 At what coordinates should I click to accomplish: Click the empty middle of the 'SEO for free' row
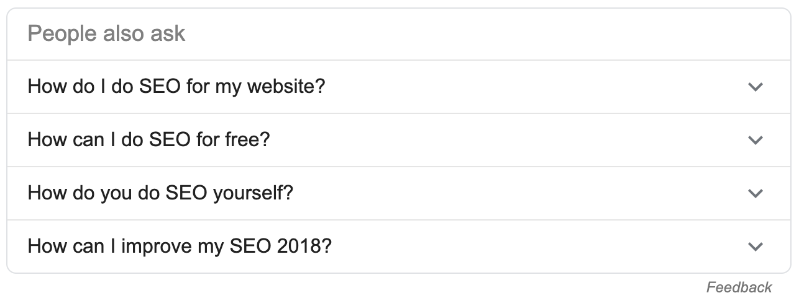[497, 140]
